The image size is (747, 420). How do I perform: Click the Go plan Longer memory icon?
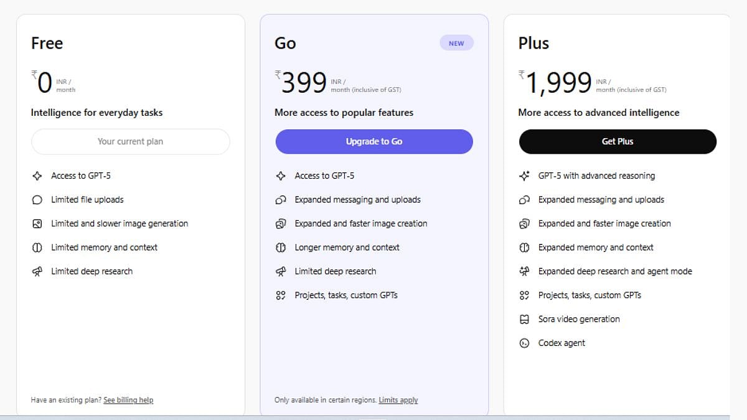point(281,248)
